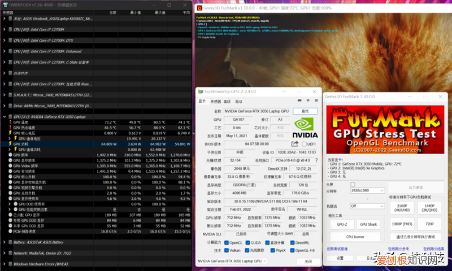Viewport: 452px width, 271px height.
Task: Click the 查找 lookup button in GPU-Z
Action: click(x=305, y=112)
